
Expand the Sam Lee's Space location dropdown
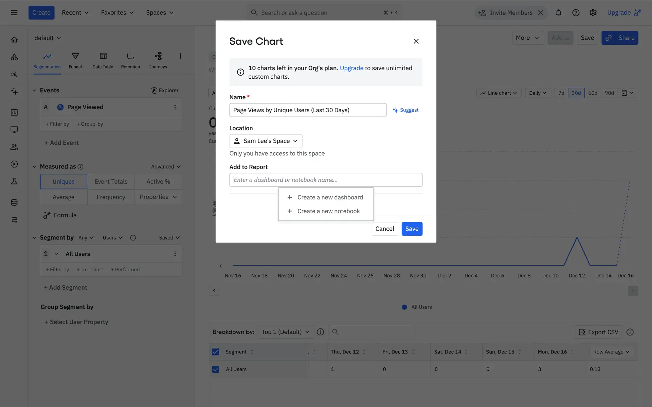(x=266, y=141)
